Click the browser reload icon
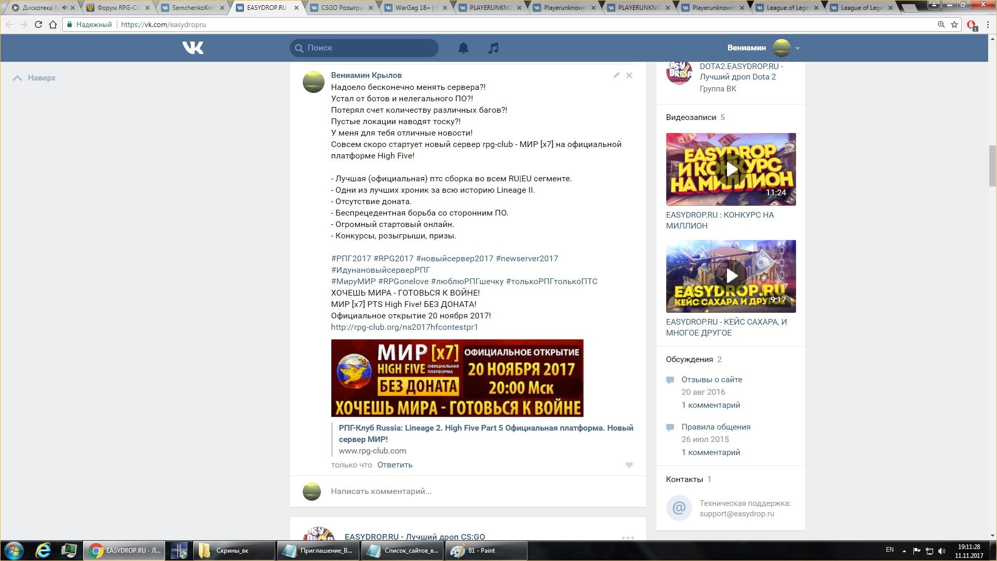Image resolution: width=997 pixels, height=561 pixels. (38, 24)
